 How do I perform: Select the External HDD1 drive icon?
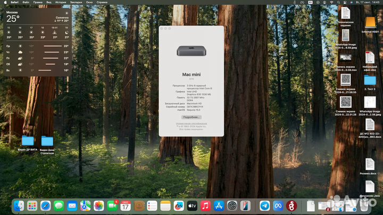(x=370, y=25)
